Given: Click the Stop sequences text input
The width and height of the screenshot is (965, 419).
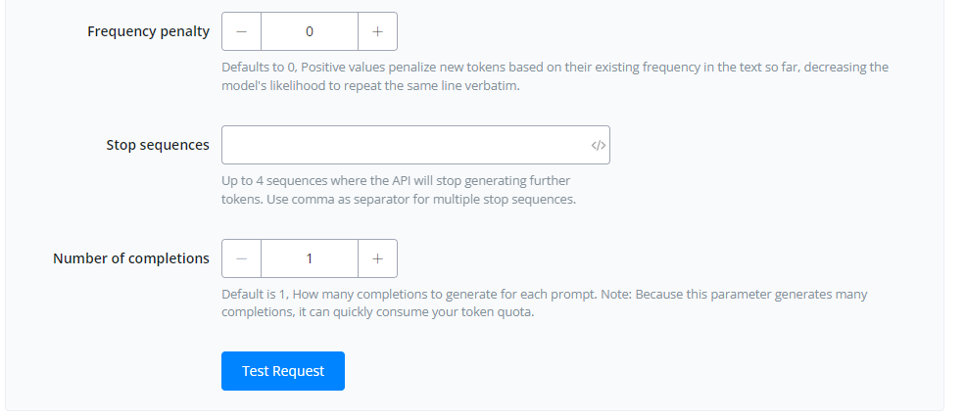Looking at the screenshot, I should (x=404, y=145).
